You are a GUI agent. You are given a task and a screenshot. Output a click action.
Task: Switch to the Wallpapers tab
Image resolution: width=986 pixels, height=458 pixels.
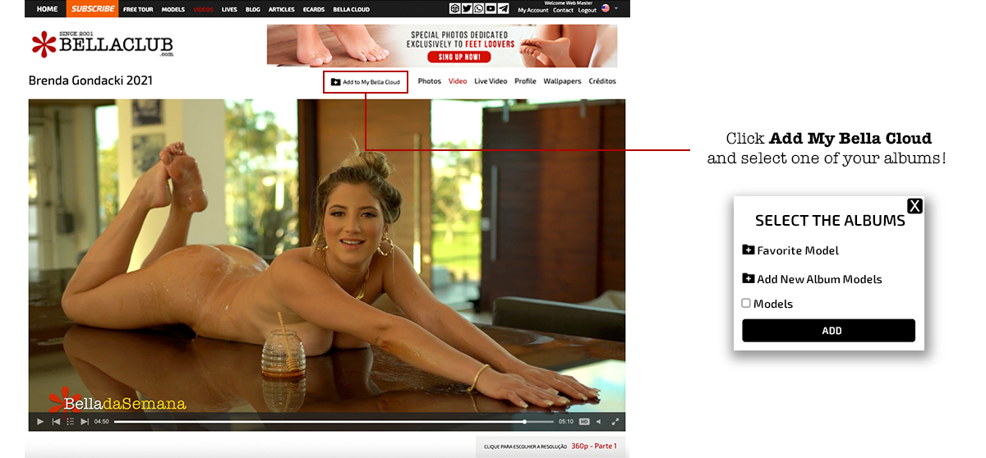(x=562, y=81)
